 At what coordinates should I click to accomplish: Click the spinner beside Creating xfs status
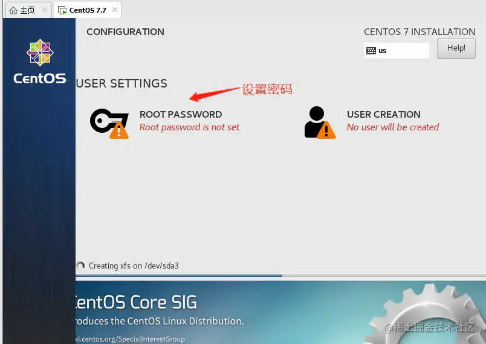click(x=80, y=266)
